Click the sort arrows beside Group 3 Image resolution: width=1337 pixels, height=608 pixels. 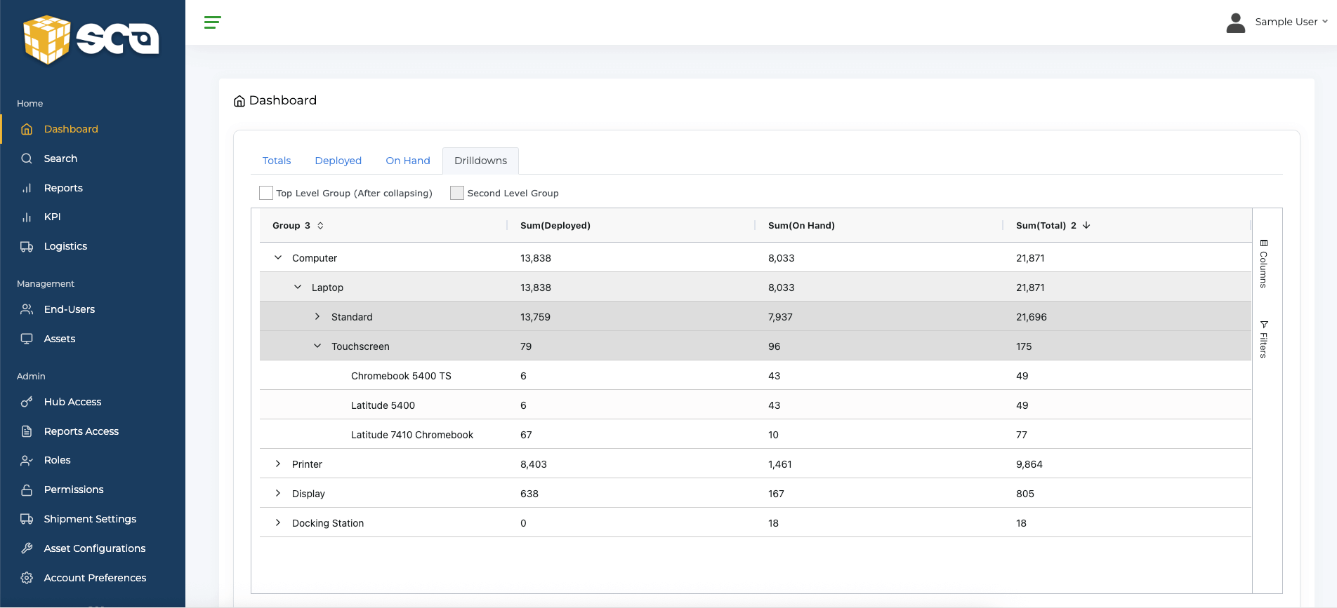point(320,225)
